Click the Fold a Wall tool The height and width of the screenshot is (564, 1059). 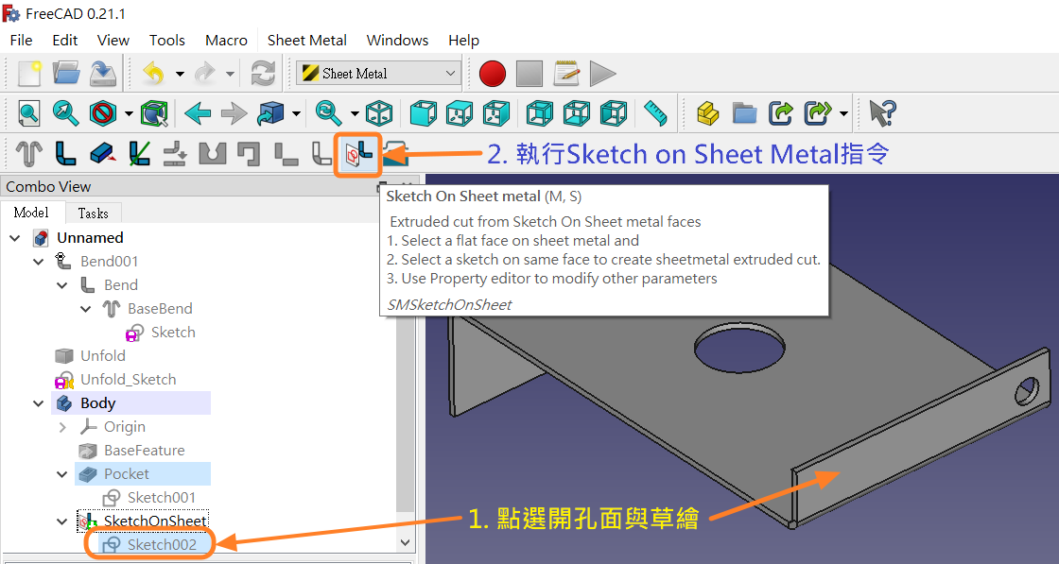point(139,153)
